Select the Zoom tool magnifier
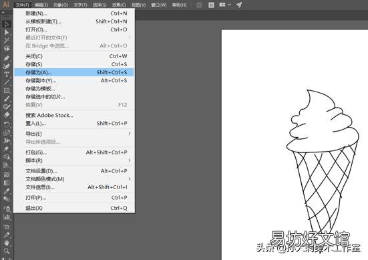368x260 pixels. tap(7, 251)
